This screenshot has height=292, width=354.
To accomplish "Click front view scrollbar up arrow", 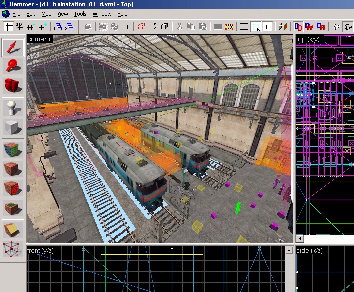I will pos(289,250).
